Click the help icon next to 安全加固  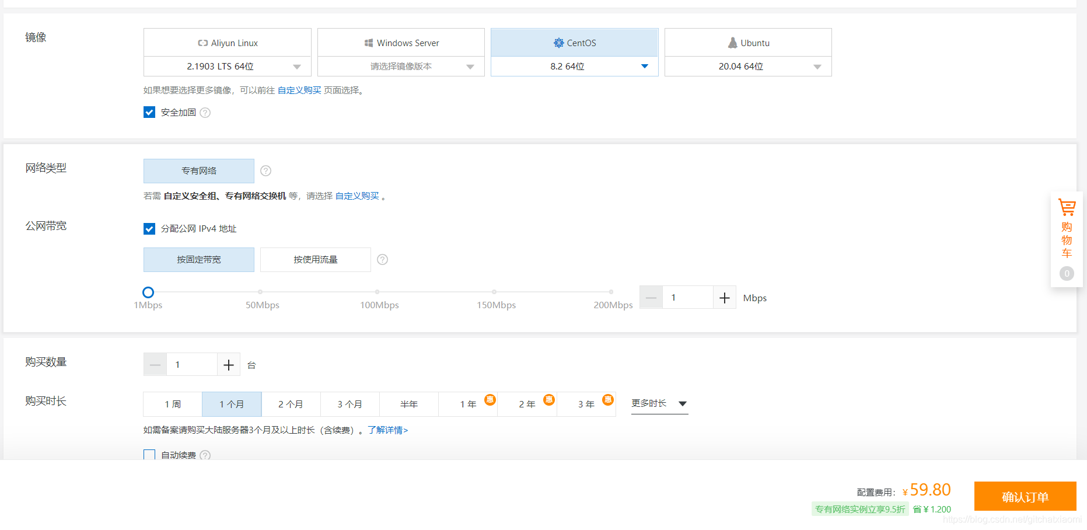tap(205, 113)
